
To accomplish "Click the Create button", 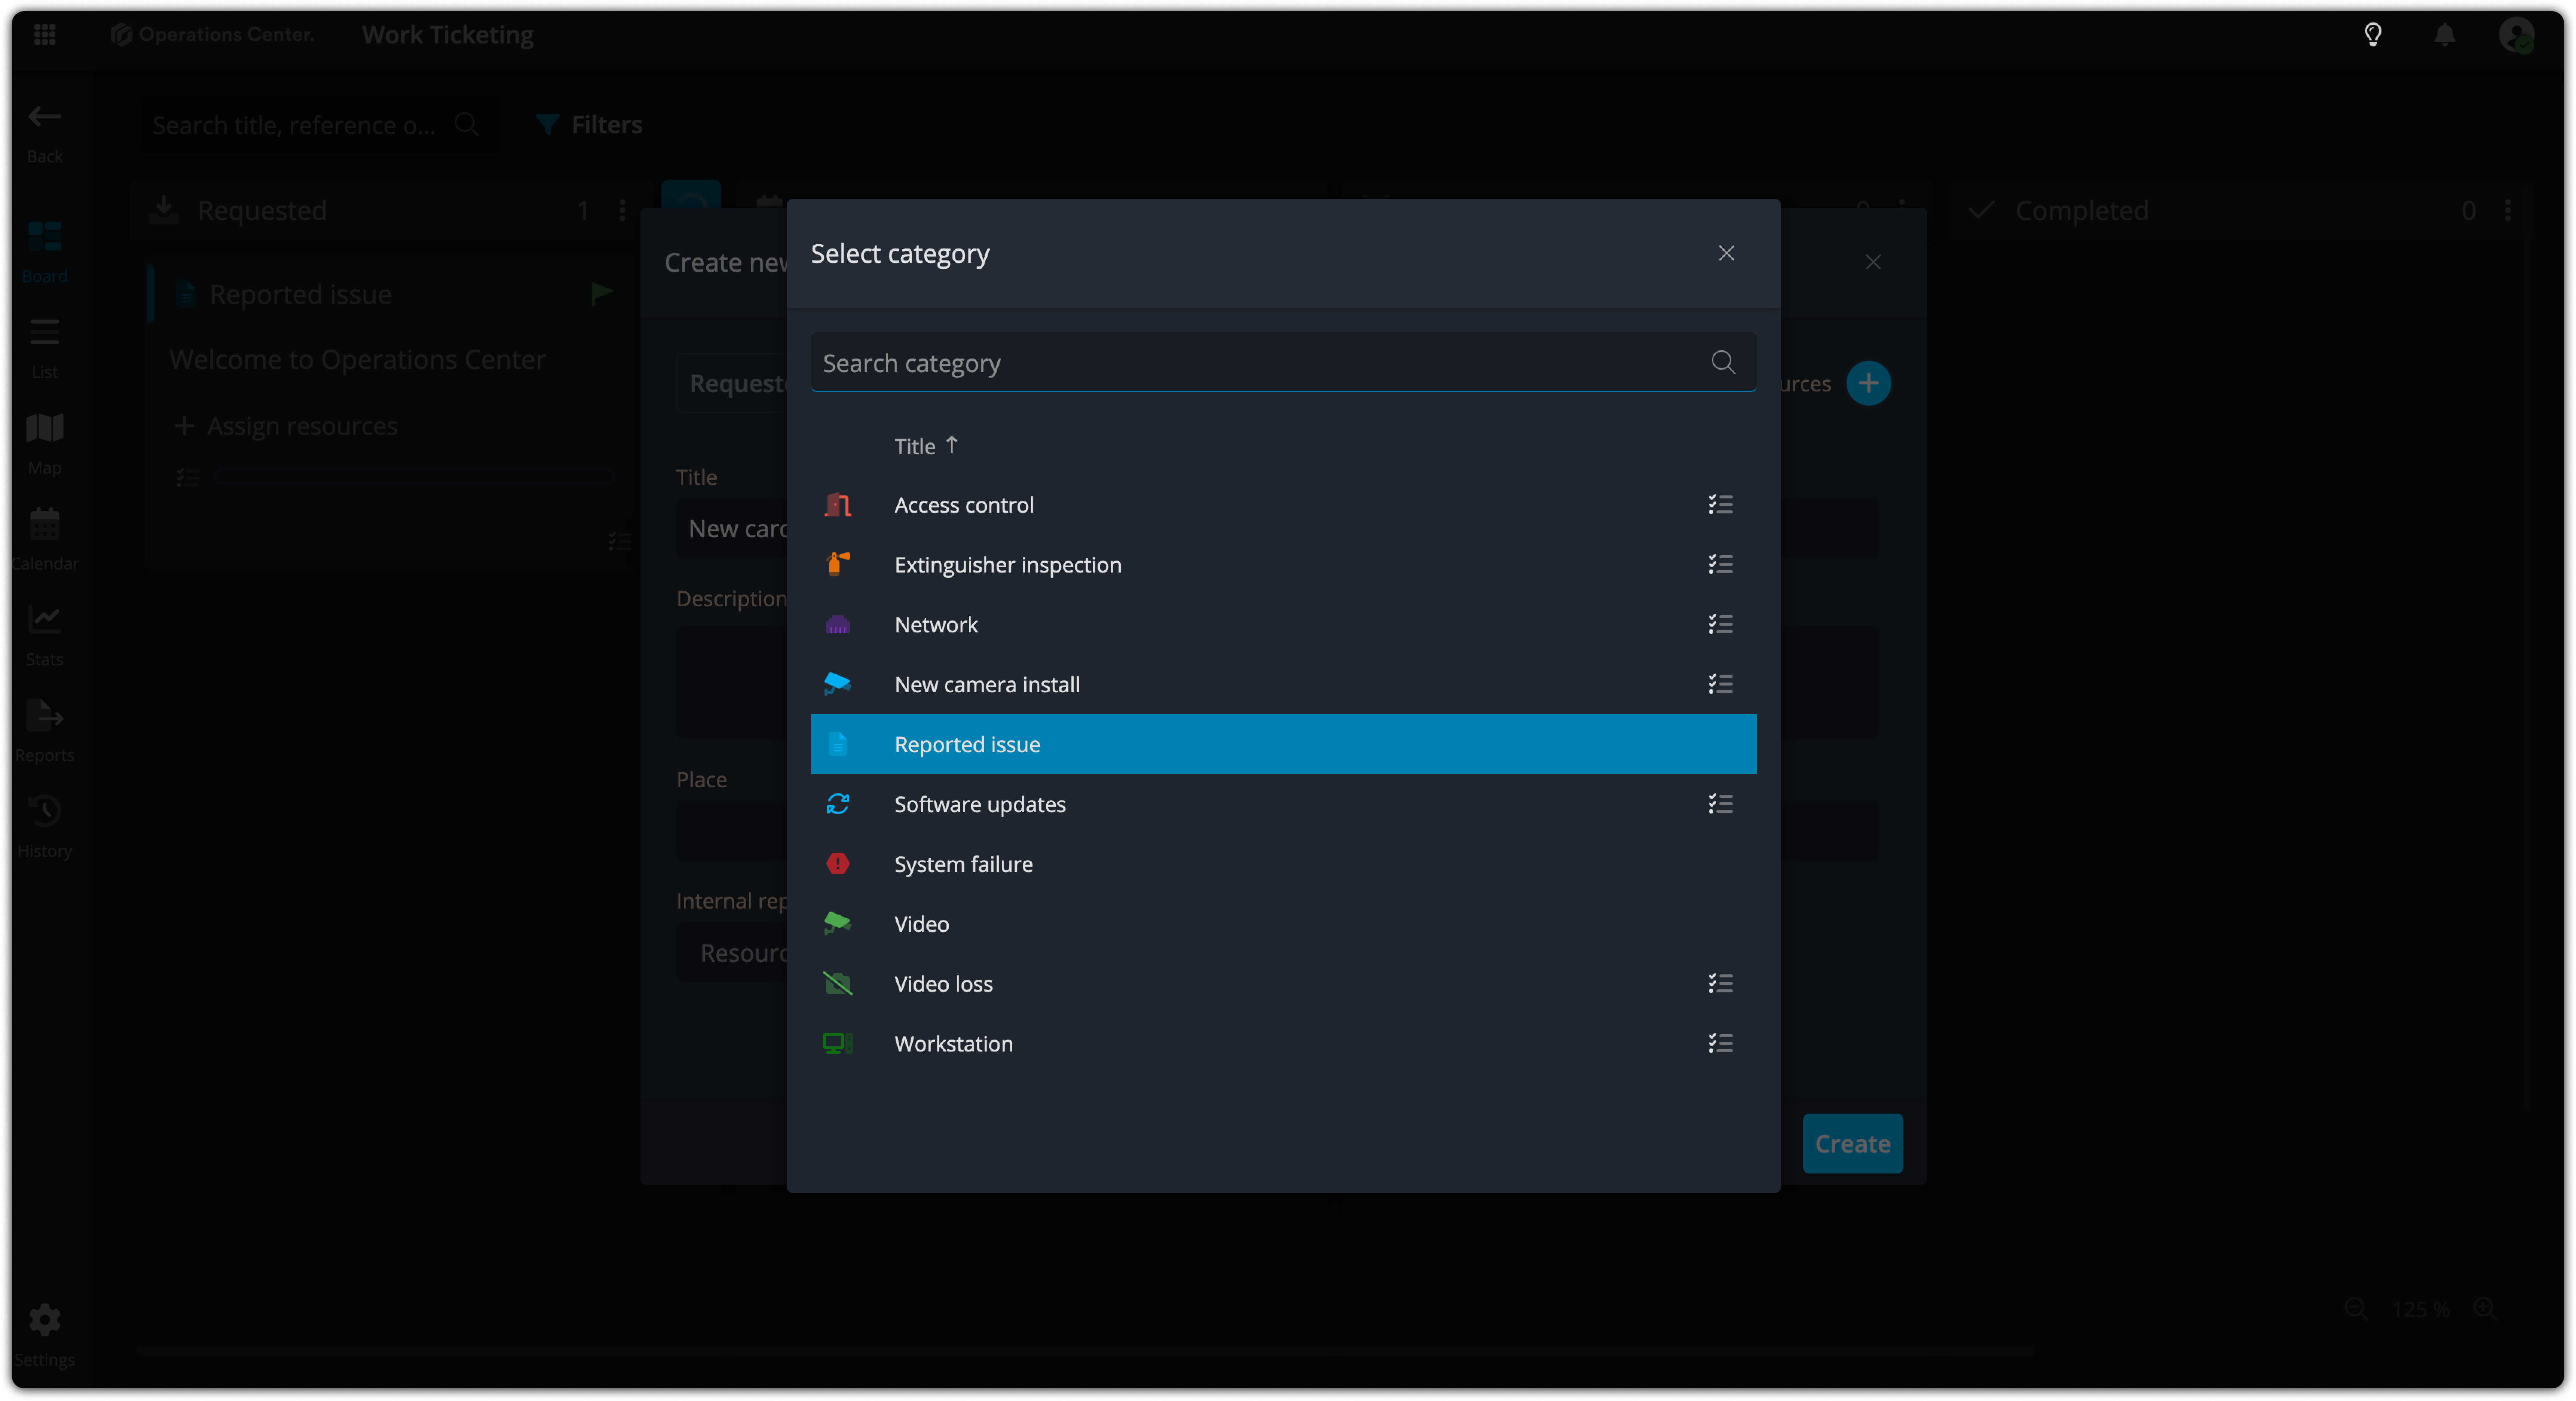I will pyautogui.click(x=1852, y=1144).
